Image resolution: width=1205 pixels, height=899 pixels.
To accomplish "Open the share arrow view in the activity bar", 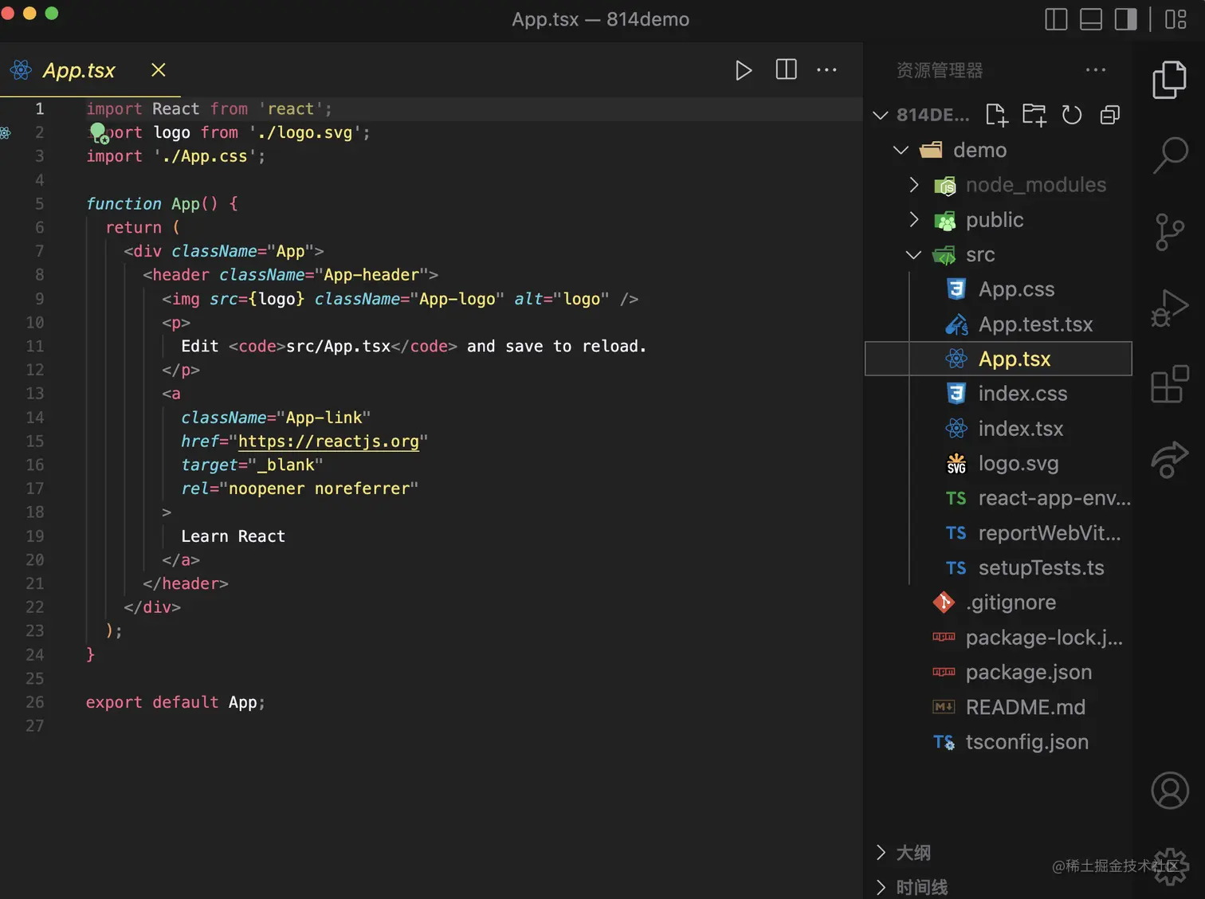I will [x=1169, y=460].
